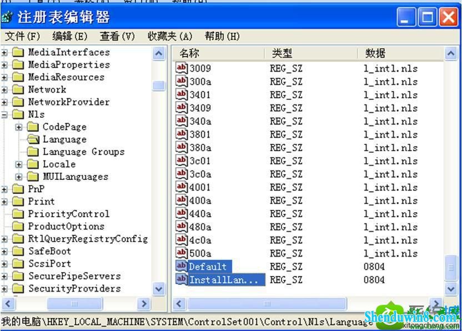The height and width of the screenshot is (331, 462).
Task: Minimize the Registry Editor window
Action: tap(406, 17)
